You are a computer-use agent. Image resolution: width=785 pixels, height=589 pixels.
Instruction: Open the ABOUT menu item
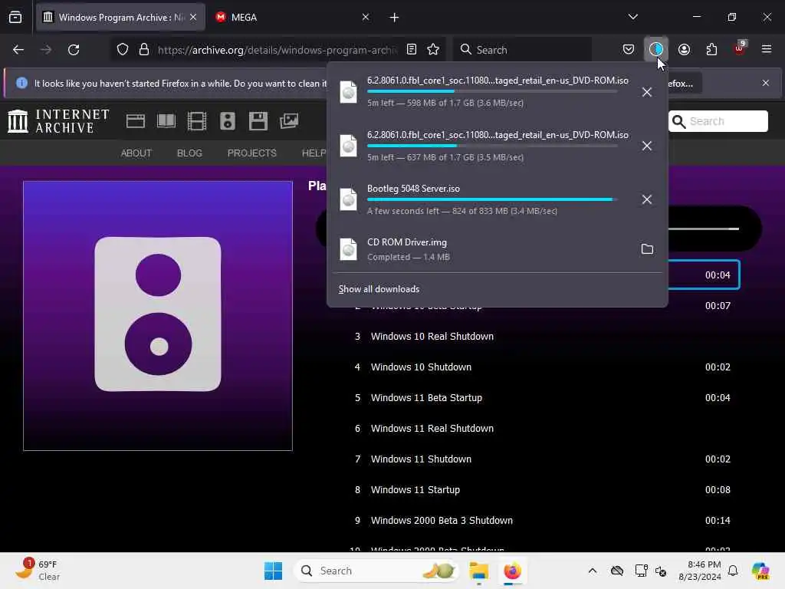pyautogui.click(x=136, y=153)
